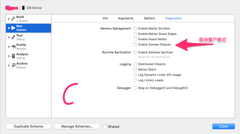Expand the Test disclosure triangle

9,37
